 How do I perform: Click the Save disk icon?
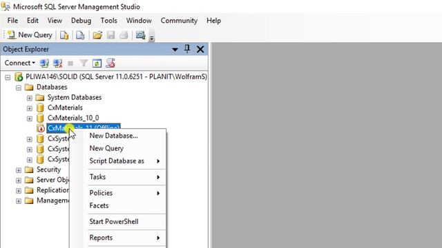pos(110,35)
